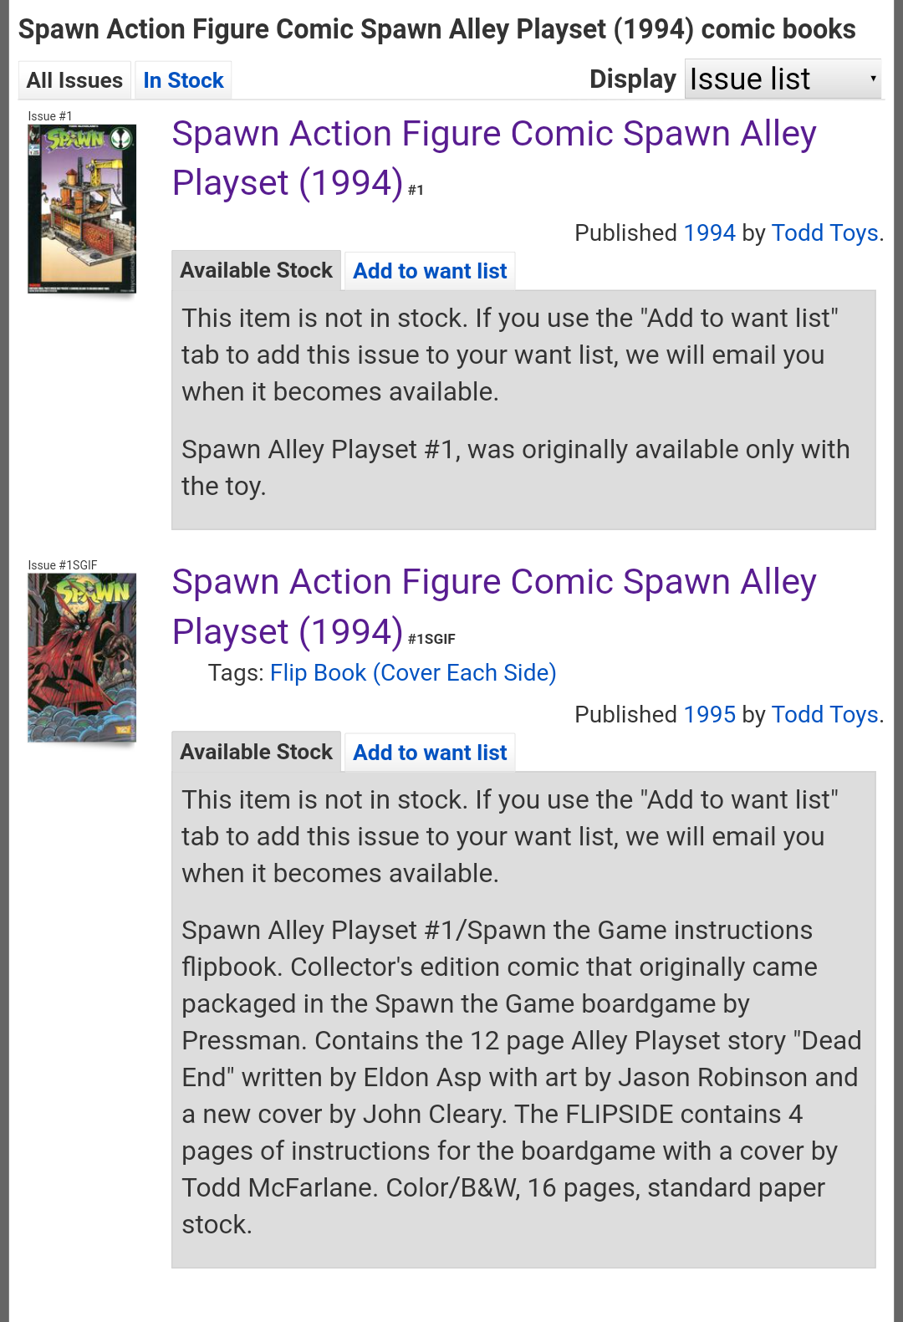Select Available Stock tab for issue #1SGIF
Viewport: 903px width, 1322px height.
(x=256, y=752)
